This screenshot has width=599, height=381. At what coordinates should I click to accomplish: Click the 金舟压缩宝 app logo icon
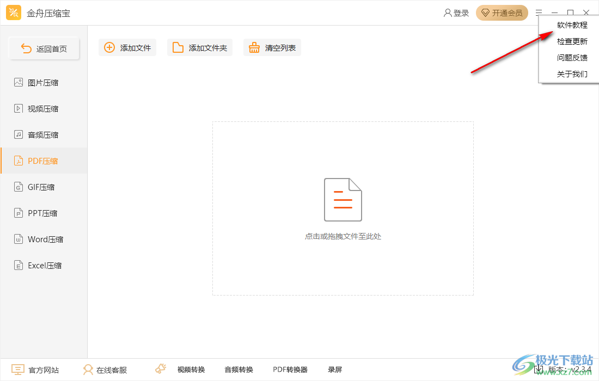point(14,13)
